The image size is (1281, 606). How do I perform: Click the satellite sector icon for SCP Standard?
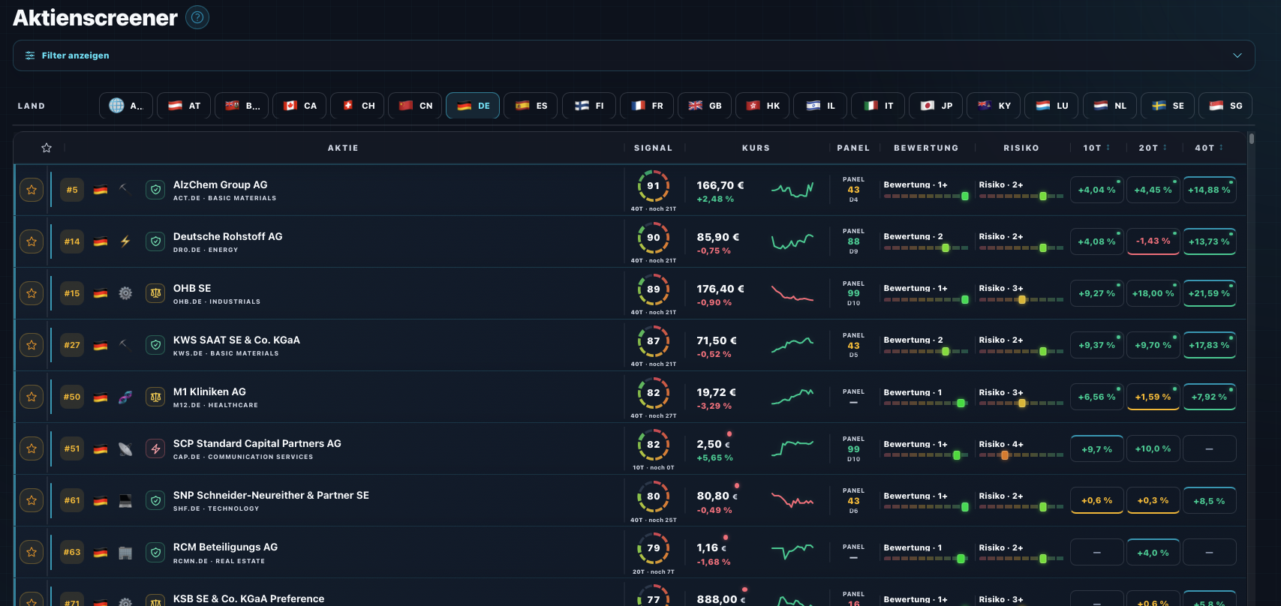125,448
